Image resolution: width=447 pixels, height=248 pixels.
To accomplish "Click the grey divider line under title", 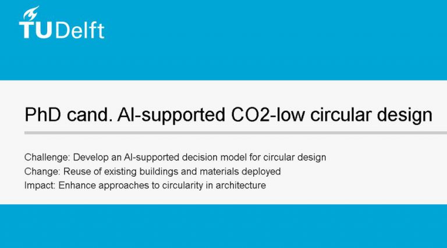I will click(x=236, y=133).
